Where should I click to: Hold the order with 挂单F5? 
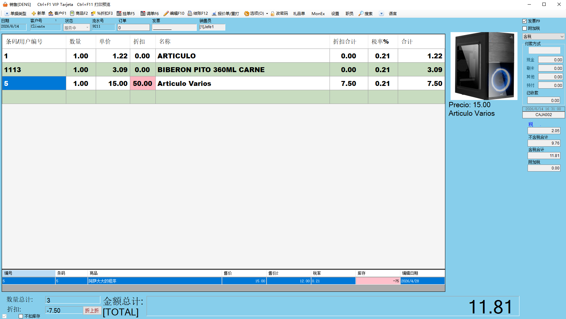(126, 13)
